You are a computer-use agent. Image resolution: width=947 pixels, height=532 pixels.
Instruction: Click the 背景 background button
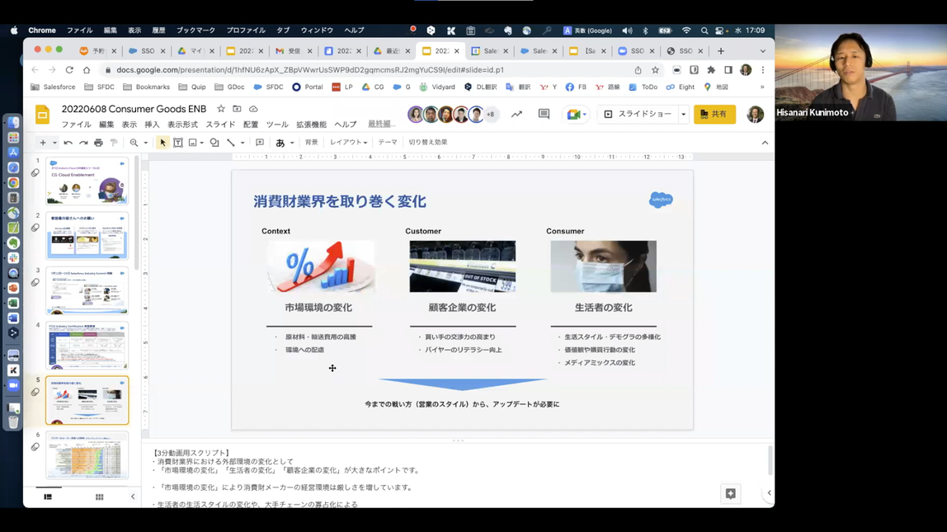click(x=312, y=143)
